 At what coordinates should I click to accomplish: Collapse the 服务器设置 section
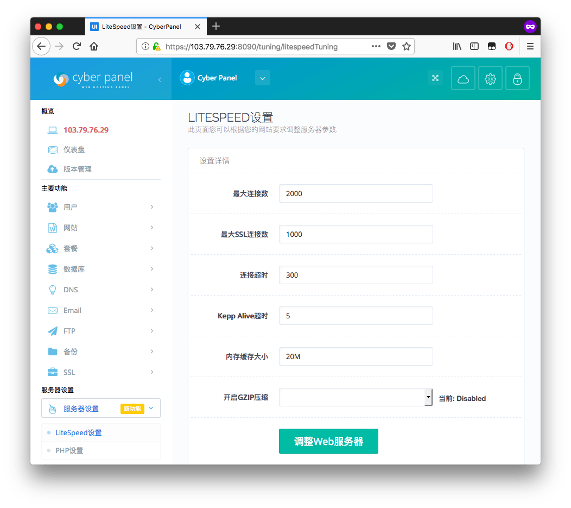101,409
